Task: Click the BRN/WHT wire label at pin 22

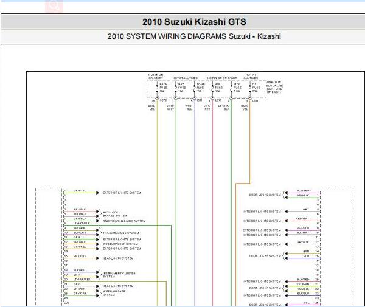Action: (x=80, y=289)
